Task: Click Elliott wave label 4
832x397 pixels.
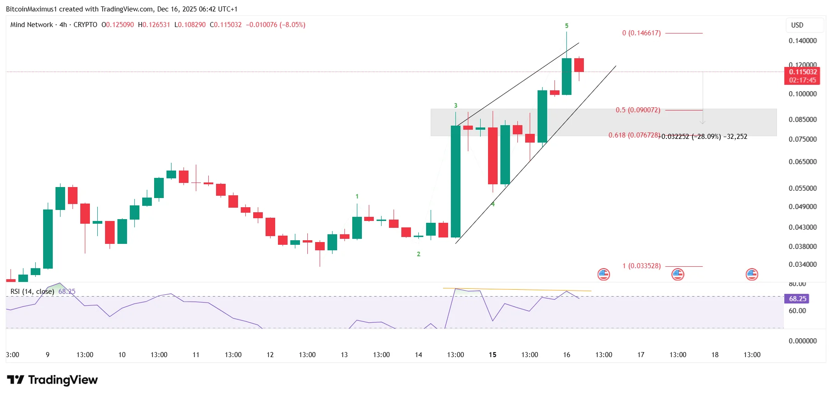Action: 493,204
